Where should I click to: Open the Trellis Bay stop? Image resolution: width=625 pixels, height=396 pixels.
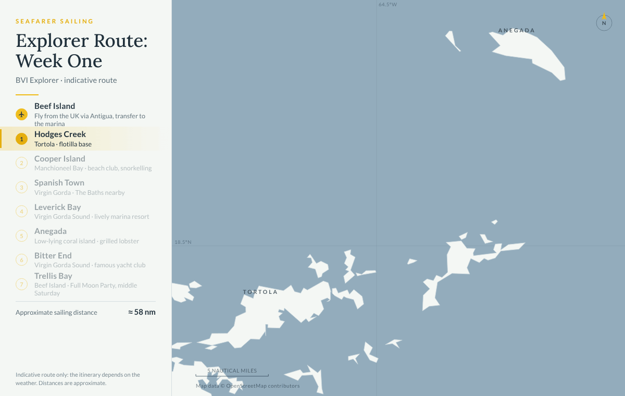point(85,284)
